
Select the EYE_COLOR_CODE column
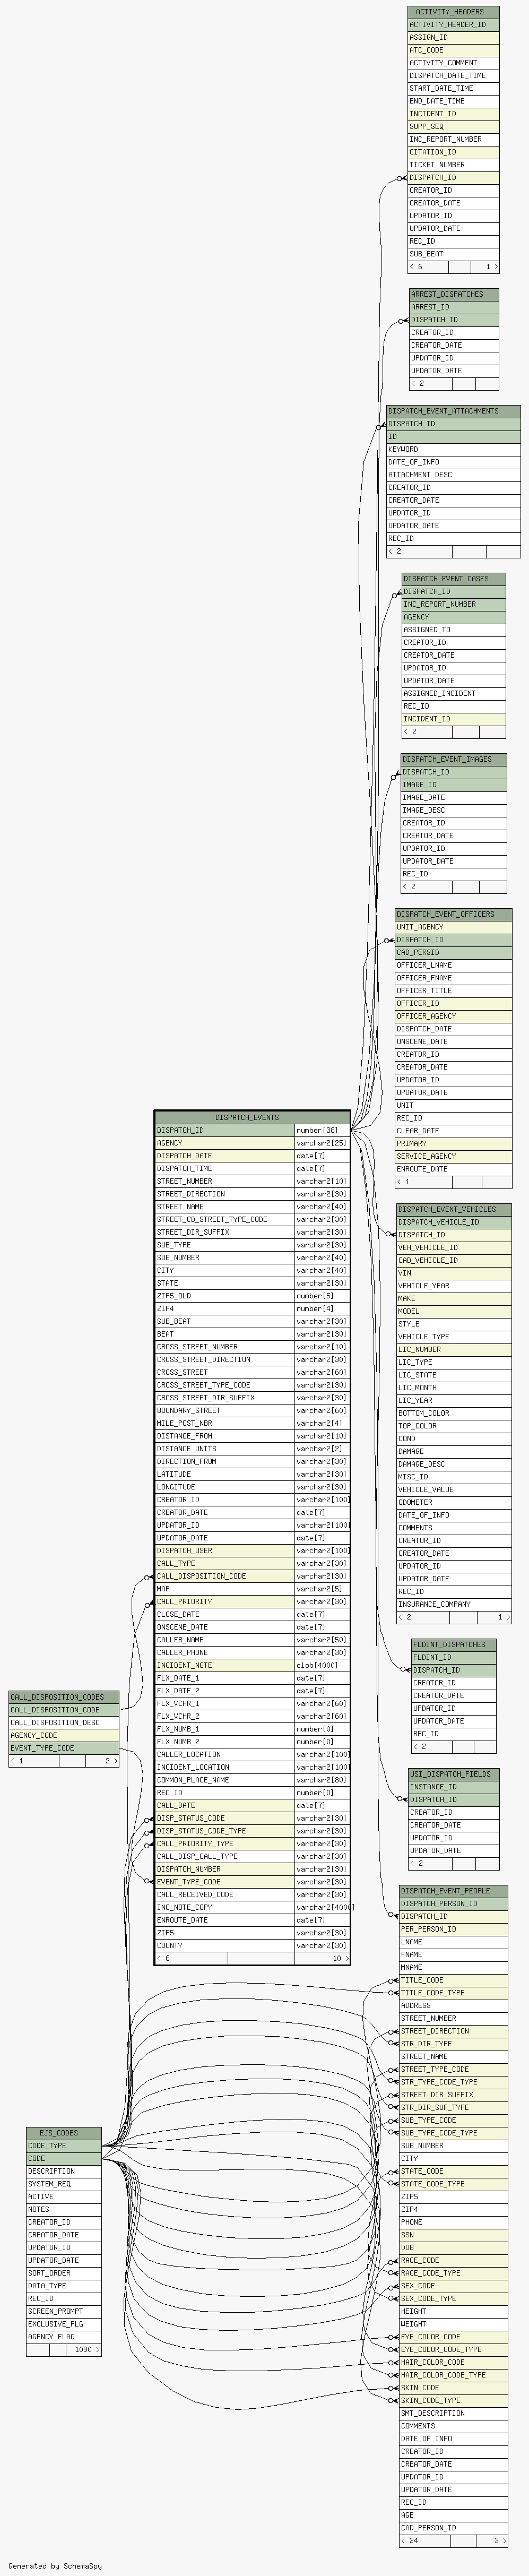(x=453, y=2337)
